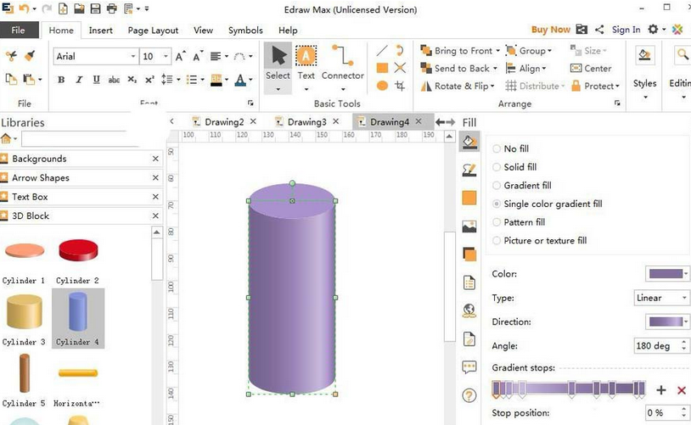Screen dimensions: 691x425
Task: Click the Share icon near Sign In
Action: [599, 30]
